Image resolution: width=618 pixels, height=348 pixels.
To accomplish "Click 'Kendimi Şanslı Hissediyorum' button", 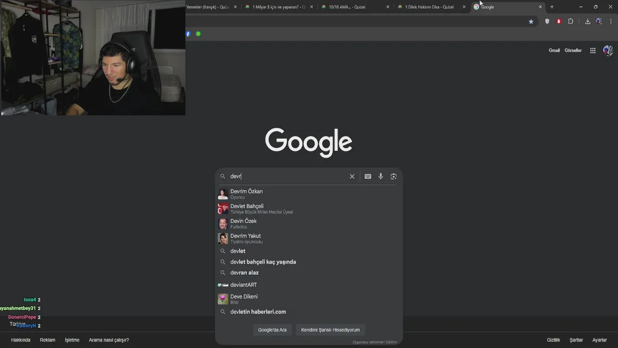I will tap(331, 330).
